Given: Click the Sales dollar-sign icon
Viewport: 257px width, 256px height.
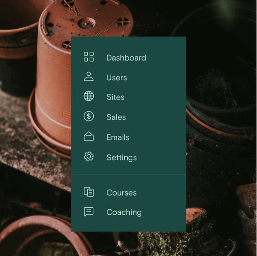Looking at the screenshot, I should [89, 116].
